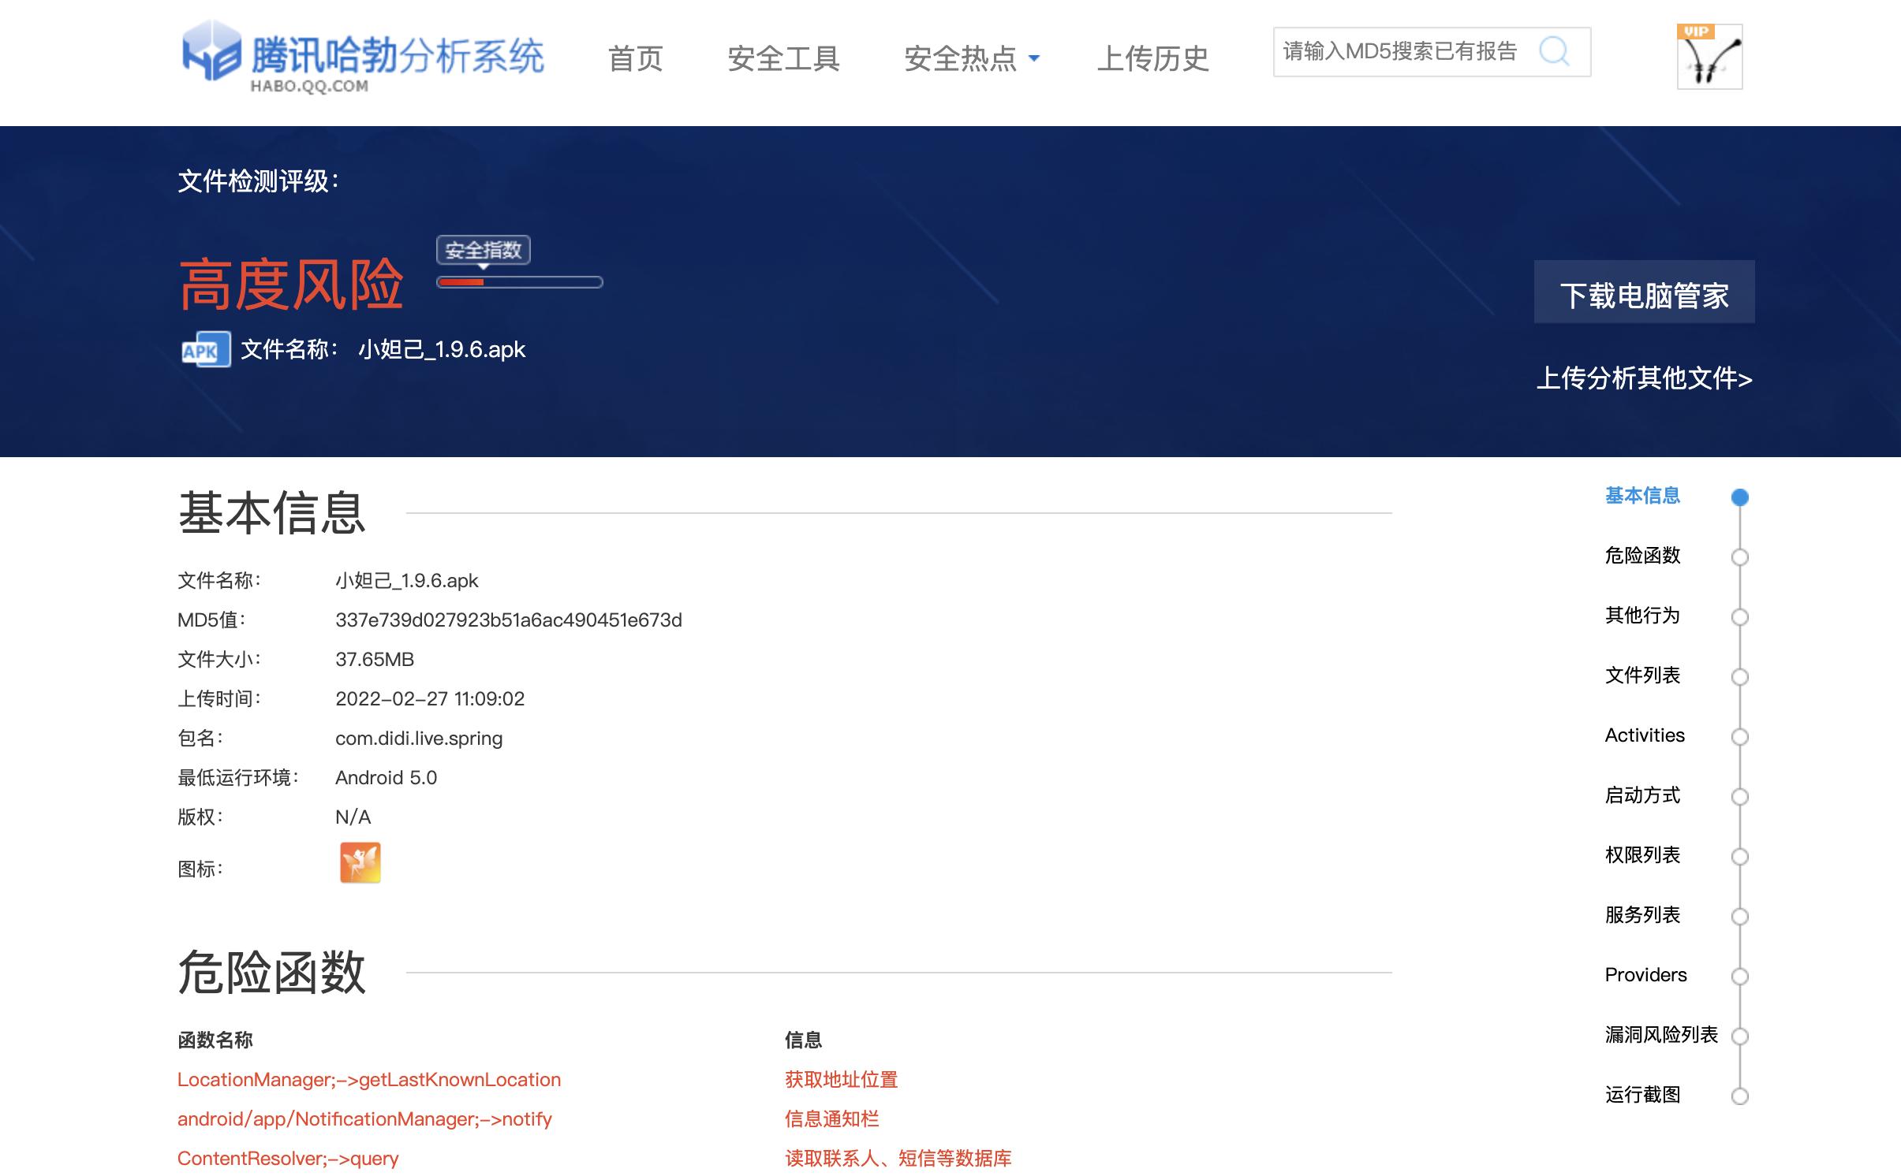Open the 安全指数 badge
The height and width of the screenshot is (1176, 1901).
(484, 251)
